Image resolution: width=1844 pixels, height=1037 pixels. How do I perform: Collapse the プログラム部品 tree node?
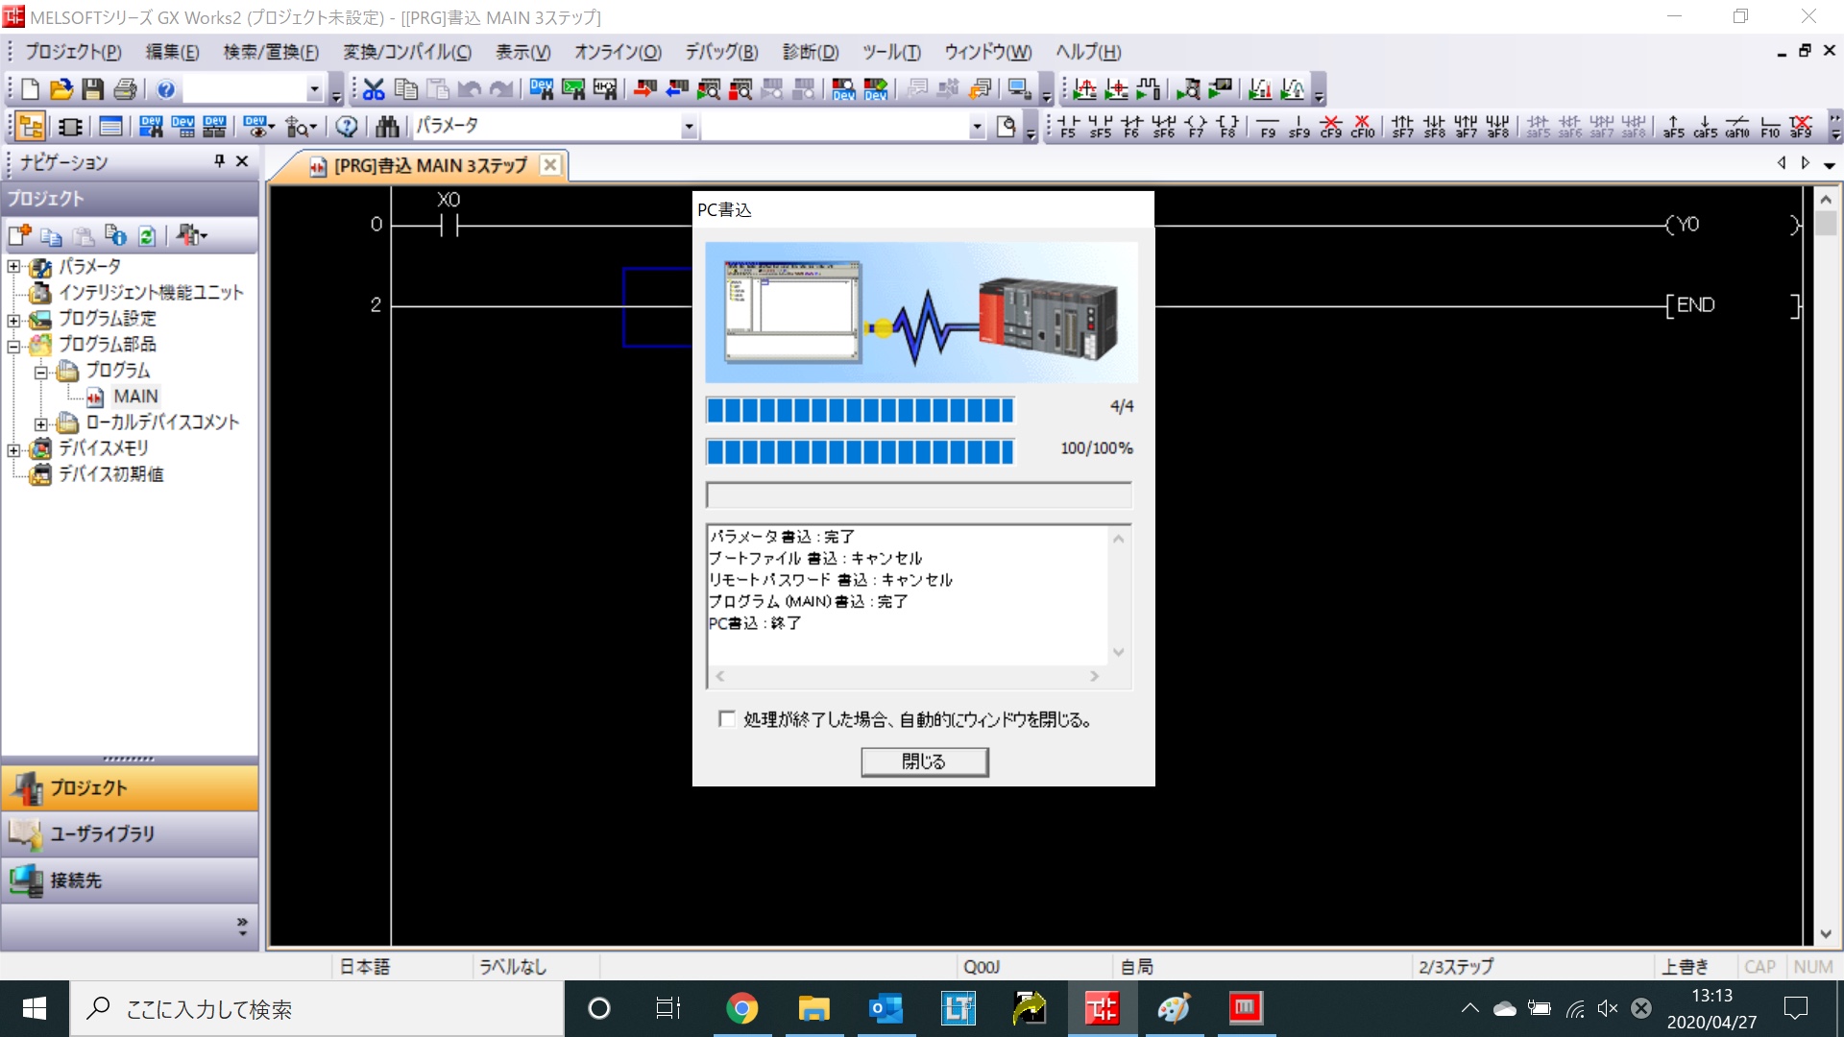click(x=13, y=346)
